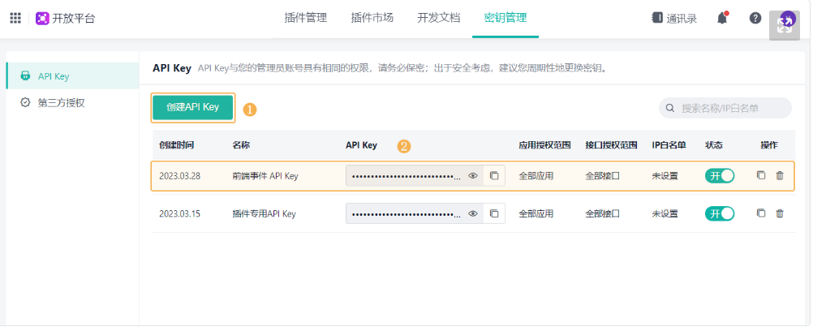Image resolution: width=813 pixels, height=327 pixels.
Task: Click the 操作 copy icon for 前端事件 API Key
Action: (x=761, y=175)
